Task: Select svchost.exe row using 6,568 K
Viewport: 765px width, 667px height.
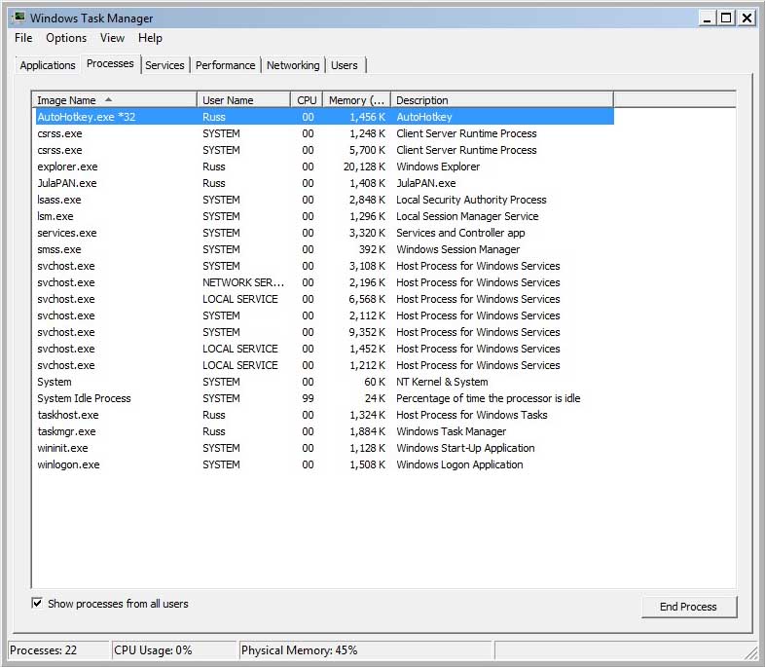Action: pyautogui.click(x=324, y=300)
